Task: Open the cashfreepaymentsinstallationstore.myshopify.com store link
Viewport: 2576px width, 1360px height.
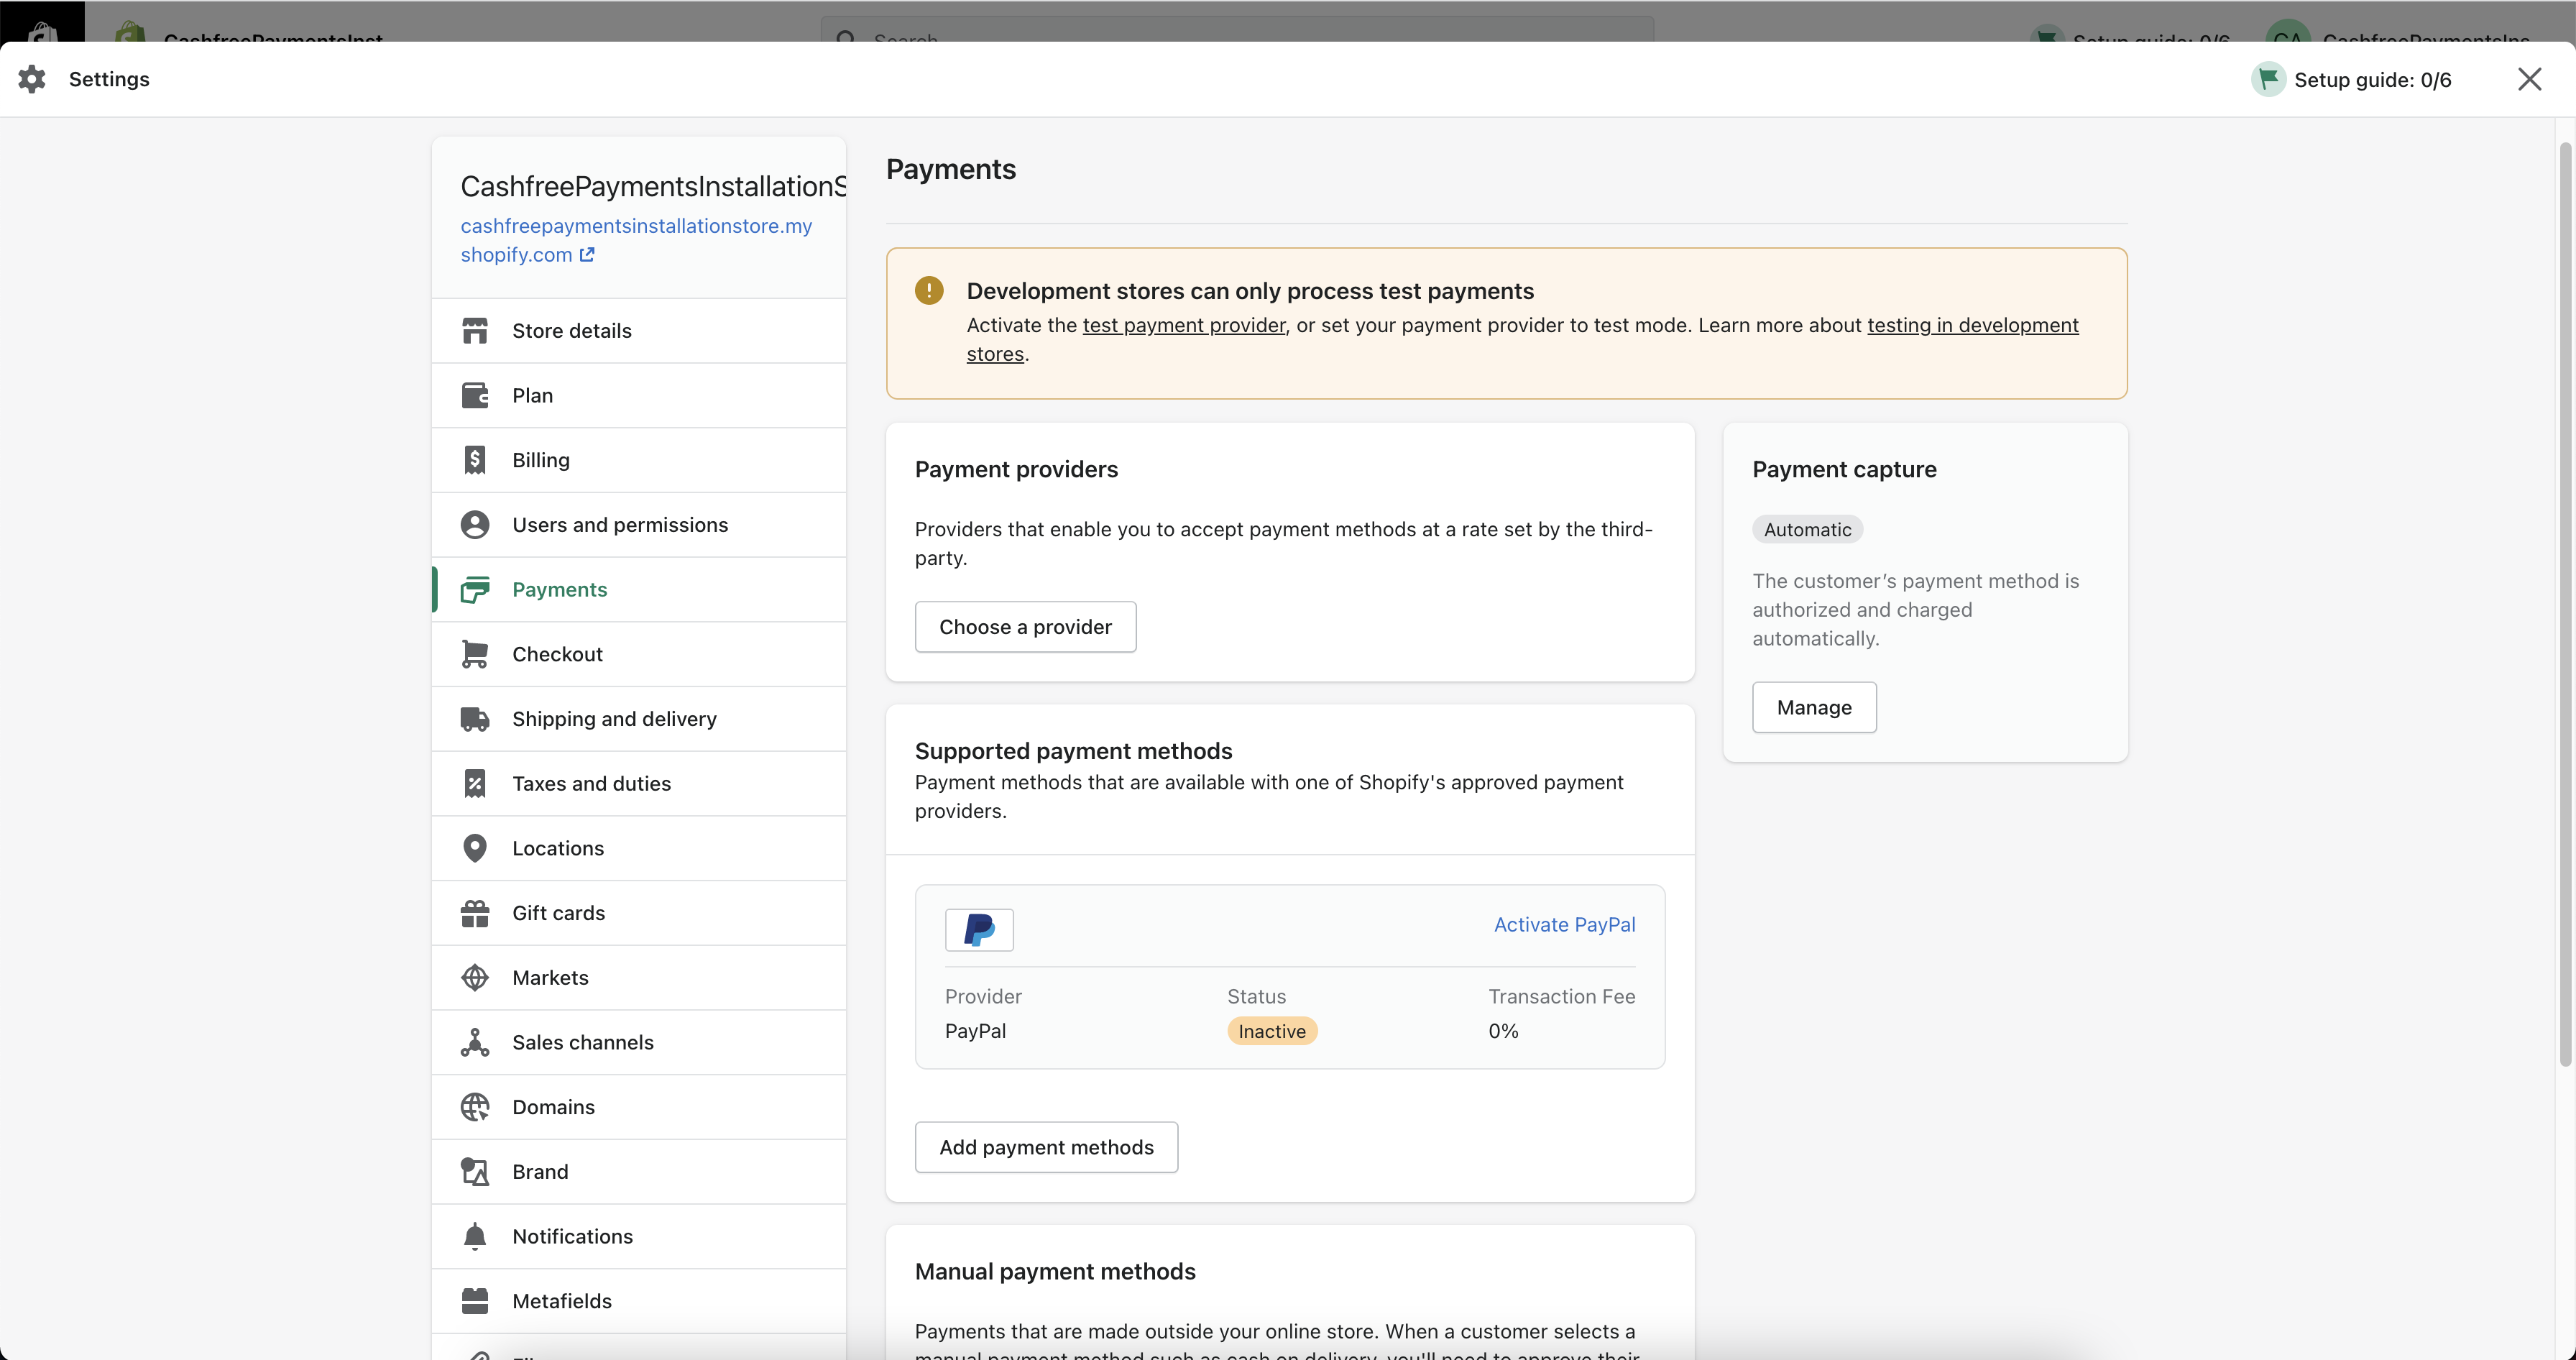Action: click(636, 240)
